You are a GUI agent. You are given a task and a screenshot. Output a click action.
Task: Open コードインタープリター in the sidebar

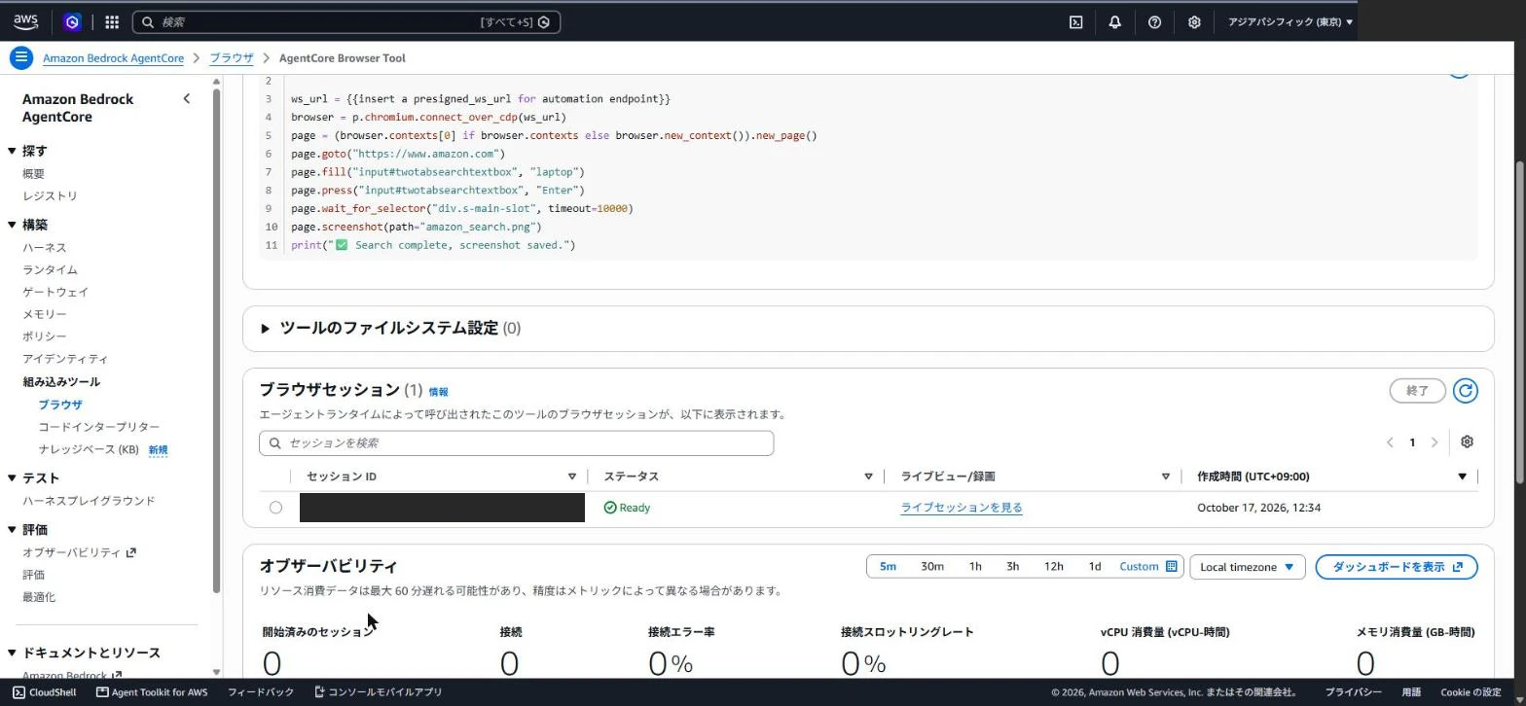[x=99, y=427]
